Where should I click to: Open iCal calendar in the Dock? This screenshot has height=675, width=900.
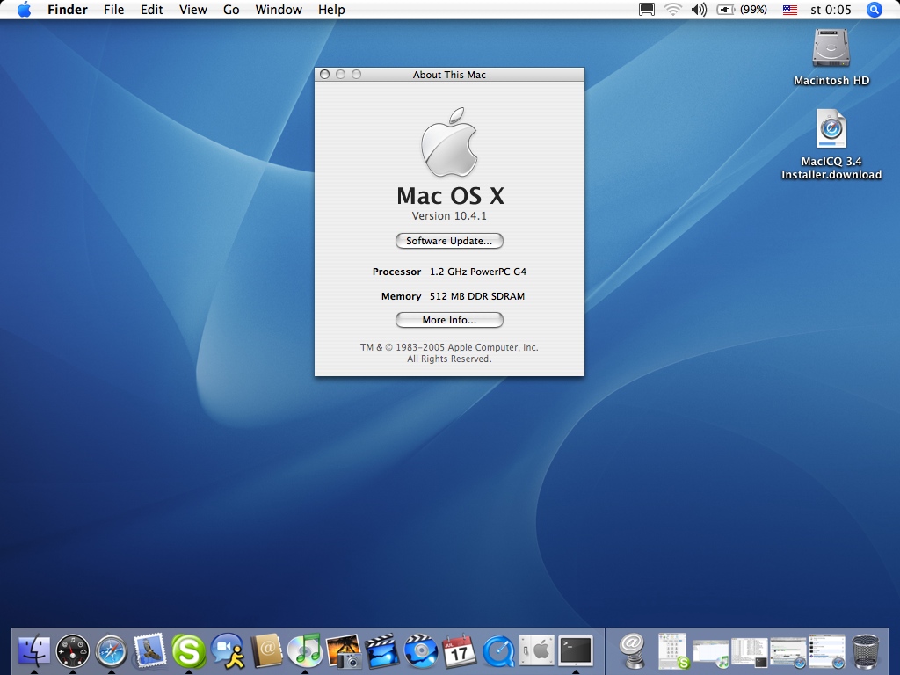pos(459,651)
